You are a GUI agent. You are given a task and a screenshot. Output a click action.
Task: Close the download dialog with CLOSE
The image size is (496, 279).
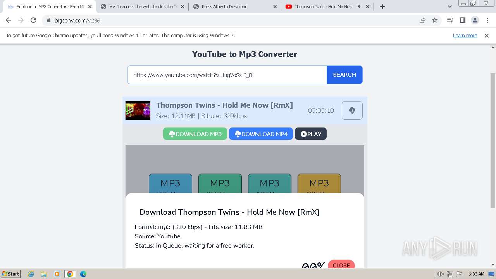click(341, 264)
